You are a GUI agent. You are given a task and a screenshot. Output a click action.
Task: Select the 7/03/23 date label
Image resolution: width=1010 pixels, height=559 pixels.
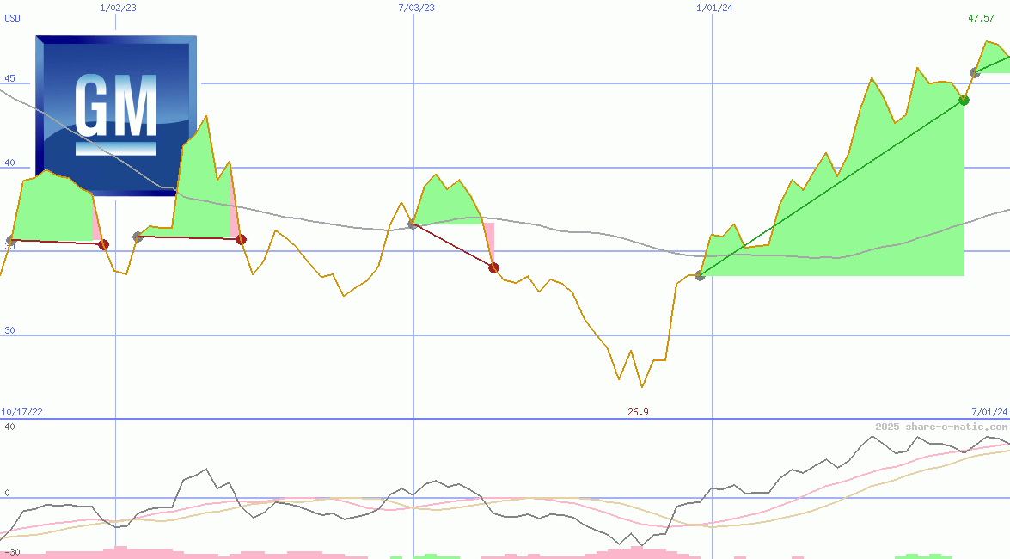pyautogui.click(x=416, y=8)
